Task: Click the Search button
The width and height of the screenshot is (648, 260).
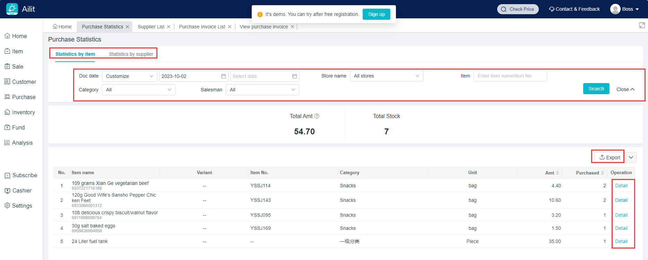Action: 596,89
